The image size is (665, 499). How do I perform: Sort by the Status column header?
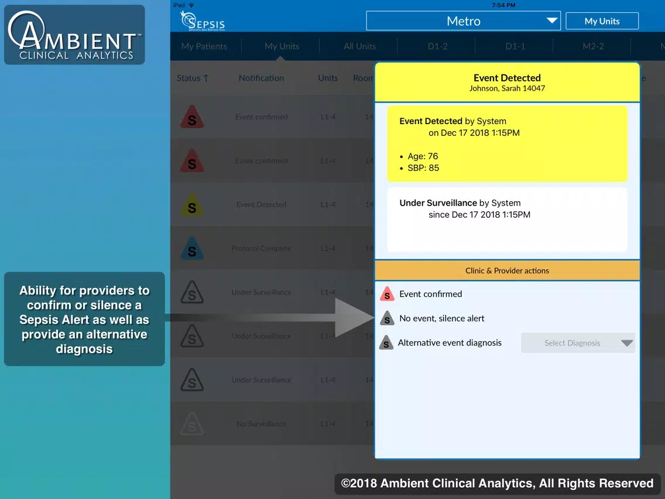tap(193, 78)
